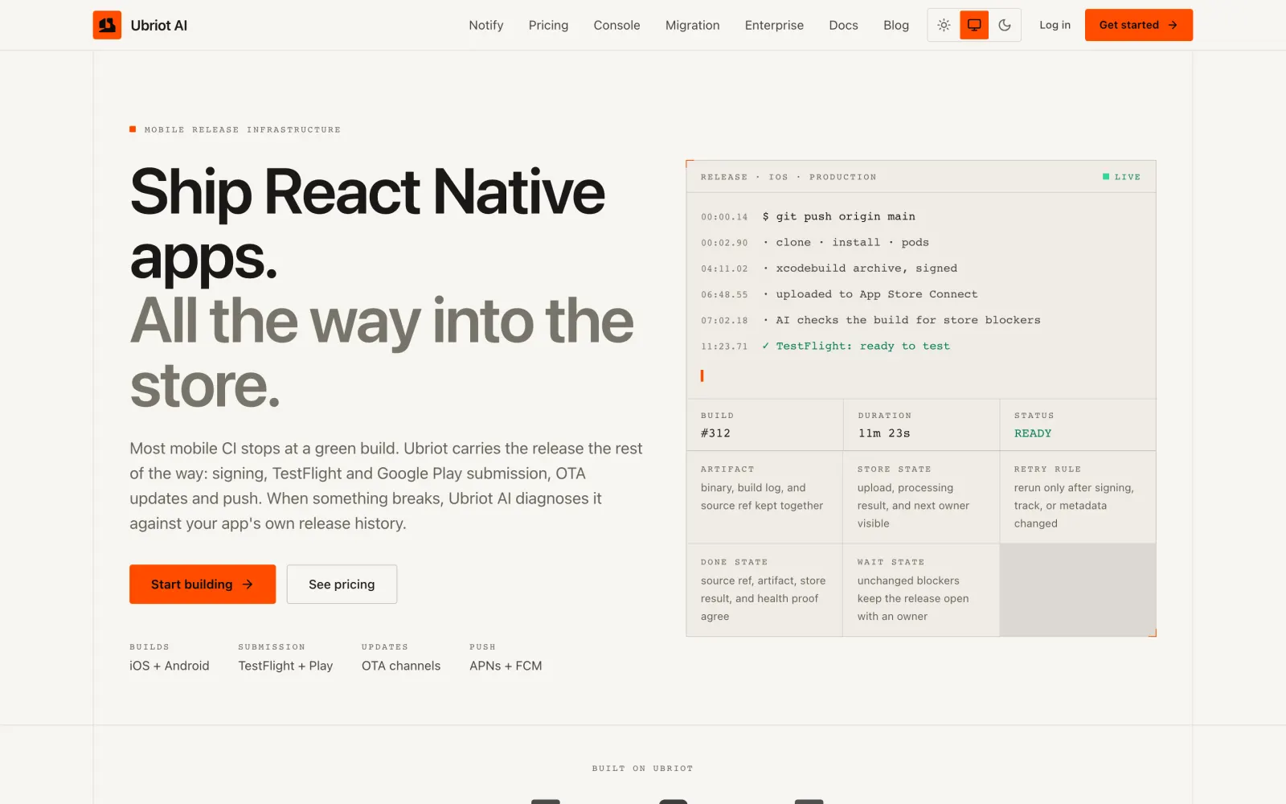The width and height of the screenshot is (1286, 804).
Task: Switch to light theme sun icon
Action: click(944, 25)
